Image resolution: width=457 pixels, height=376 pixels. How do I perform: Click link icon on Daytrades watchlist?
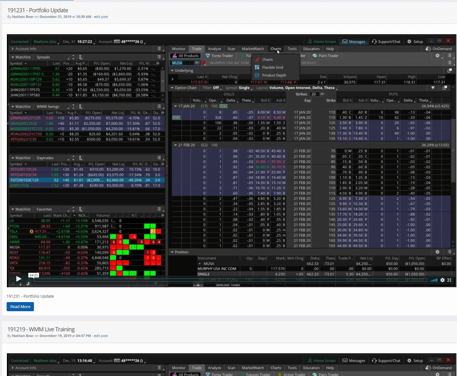[x=80, y=158]
